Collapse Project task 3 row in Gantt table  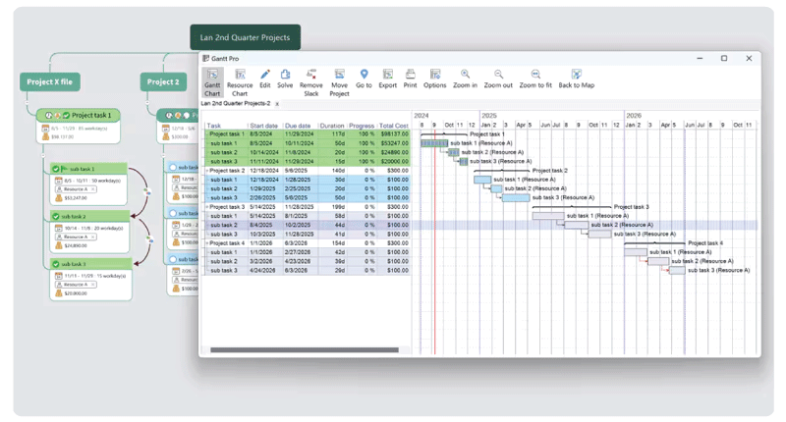[207, 207]
